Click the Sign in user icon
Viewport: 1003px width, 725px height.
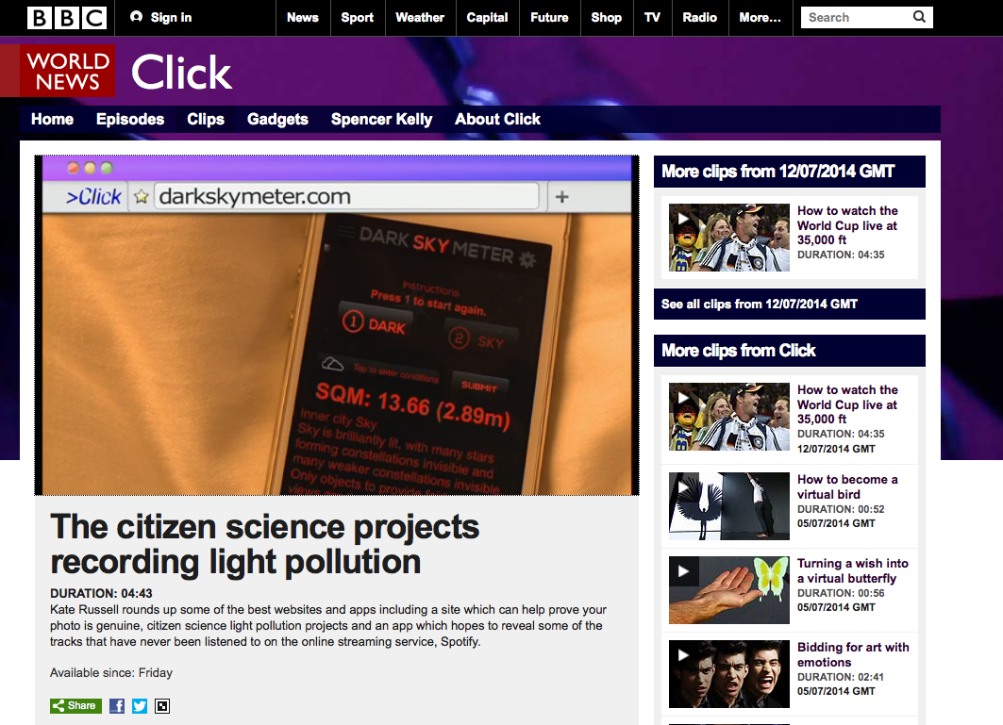136,17
